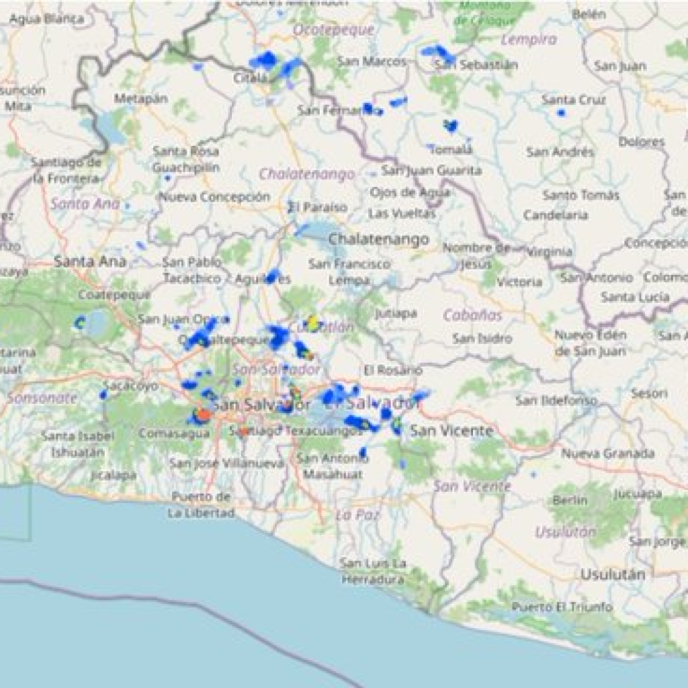Click the Santa Ana city label
The width and height of the screenshot is (688, 688).
(90, 261)
